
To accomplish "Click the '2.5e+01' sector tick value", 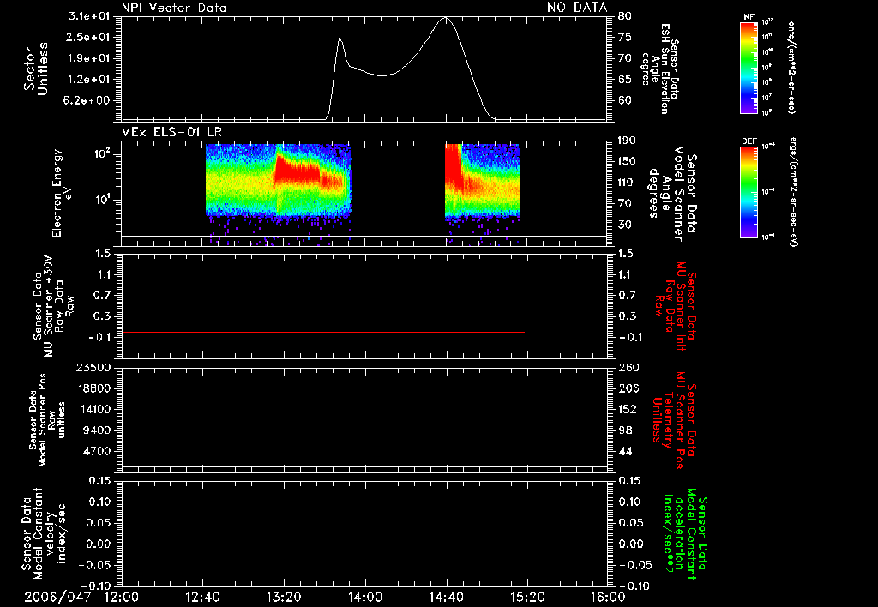I will pyautogui.click(x=89, y=37).
